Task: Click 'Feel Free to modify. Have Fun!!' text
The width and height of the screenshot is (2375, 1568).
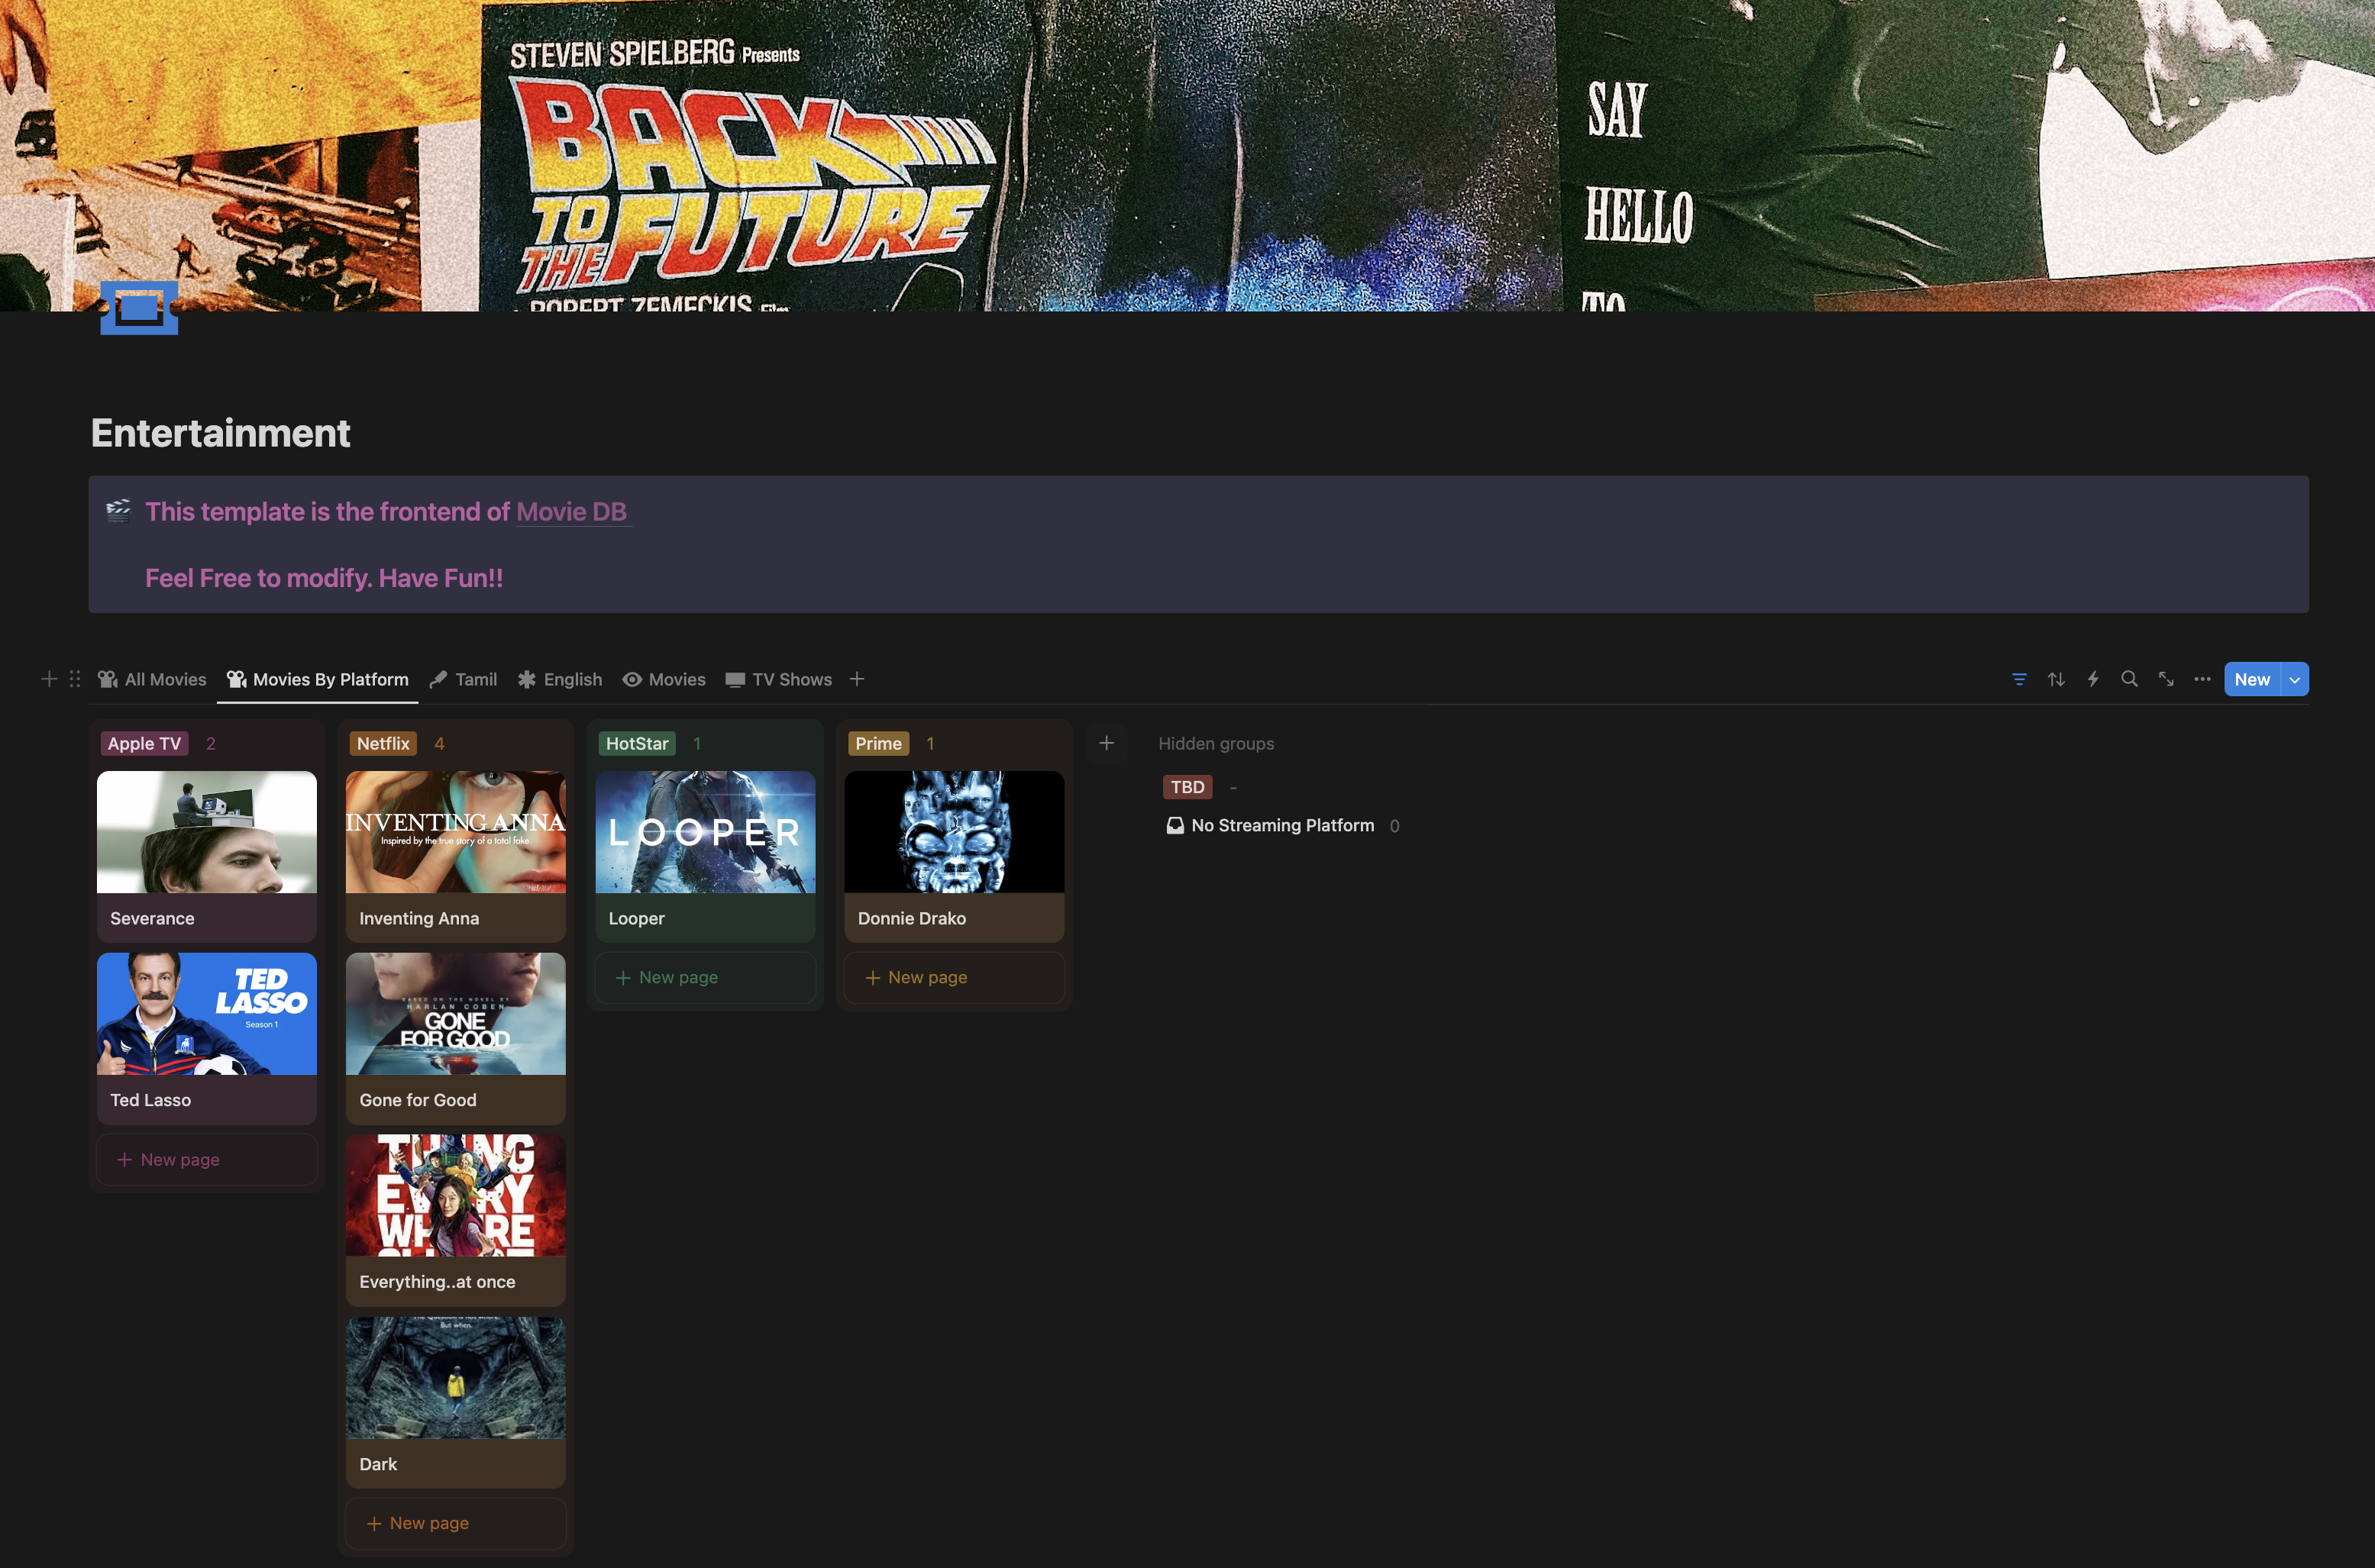Action: tap(324, 578)
